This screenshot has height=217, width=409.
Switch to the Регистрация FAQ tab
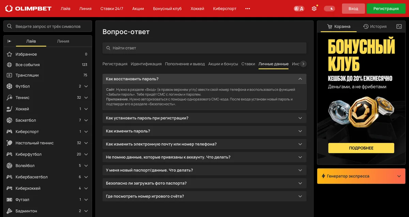(x=115, y=64)
